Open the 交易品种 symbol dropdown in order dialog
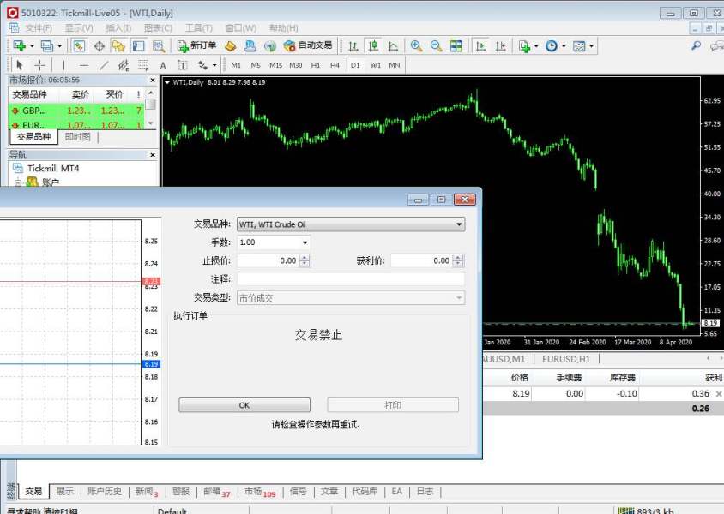 351,224
